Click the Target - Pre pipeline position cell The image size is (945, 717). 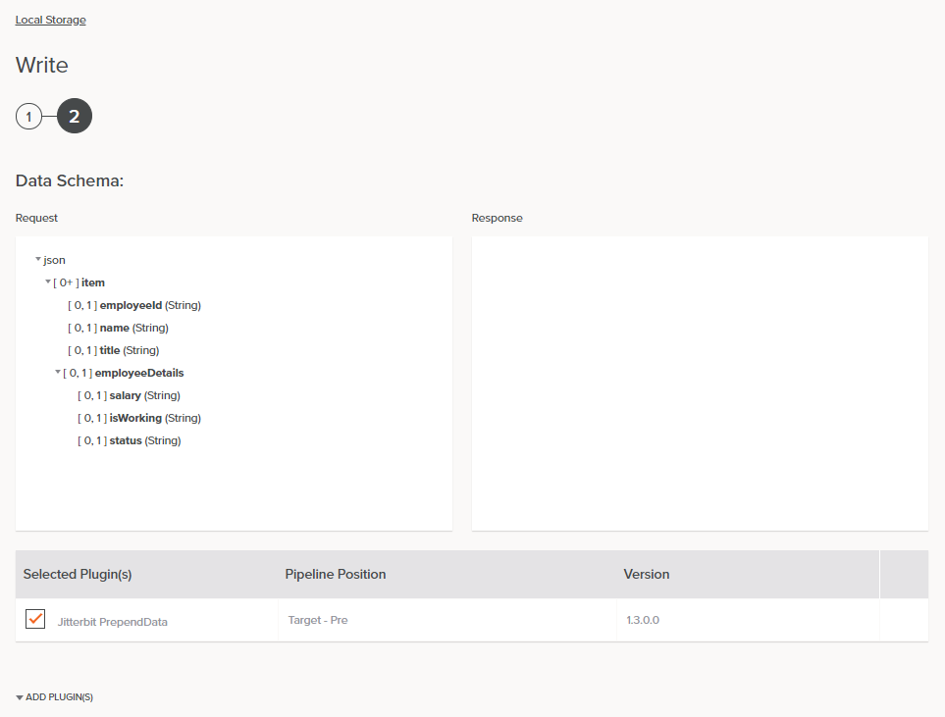(x=317, y=620)
